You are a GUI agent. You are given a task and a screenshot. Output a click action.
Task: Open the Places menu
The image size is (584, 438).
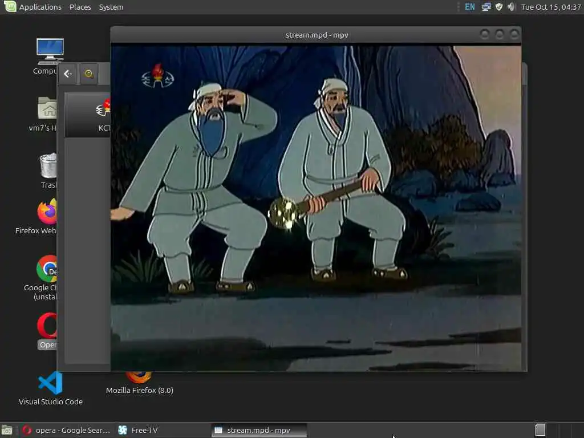point(80,7)
